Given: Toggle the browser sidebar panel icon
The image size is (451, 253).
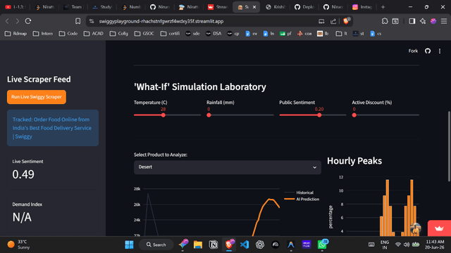Looking at the screenshot, I should [412, 21].
